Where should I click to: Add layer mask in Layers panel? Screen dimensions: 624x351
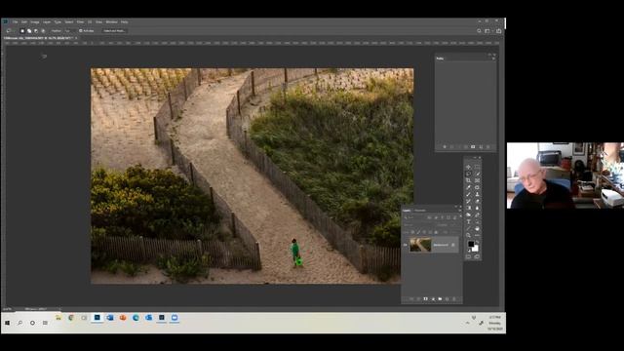coord(425,299)
